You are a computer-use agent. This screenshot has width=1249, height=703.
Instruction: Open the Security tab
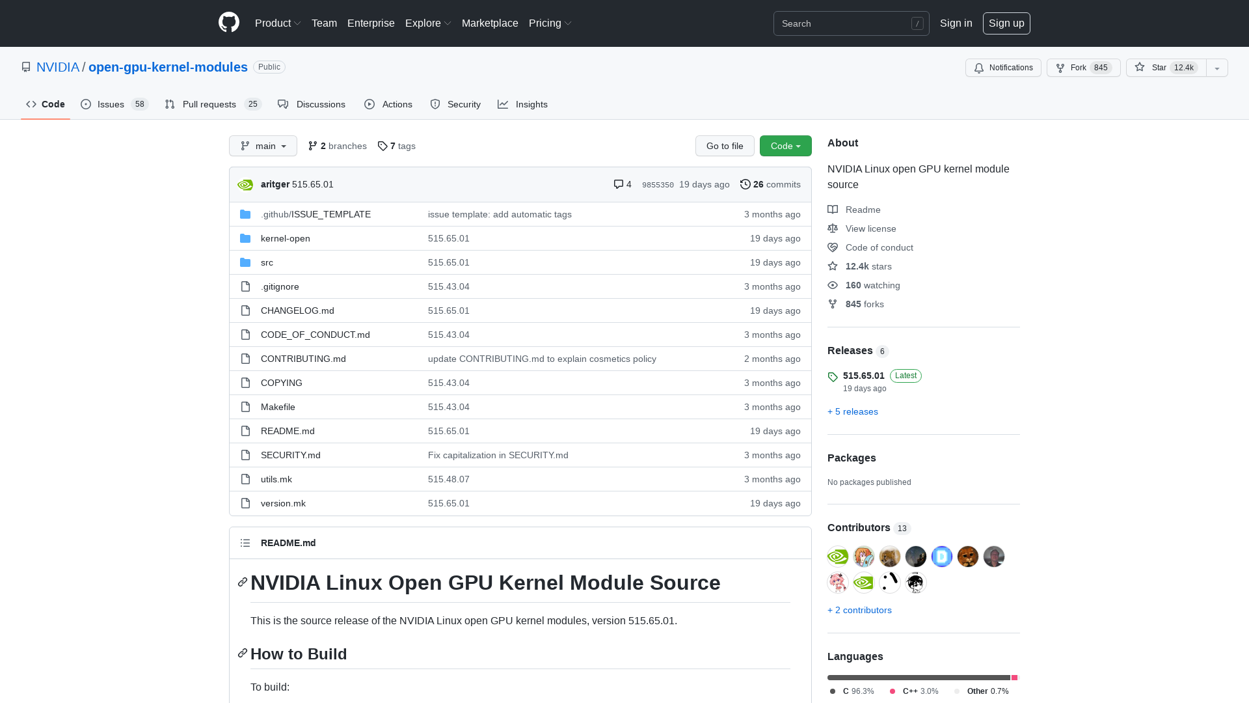[x=455, y=104]
